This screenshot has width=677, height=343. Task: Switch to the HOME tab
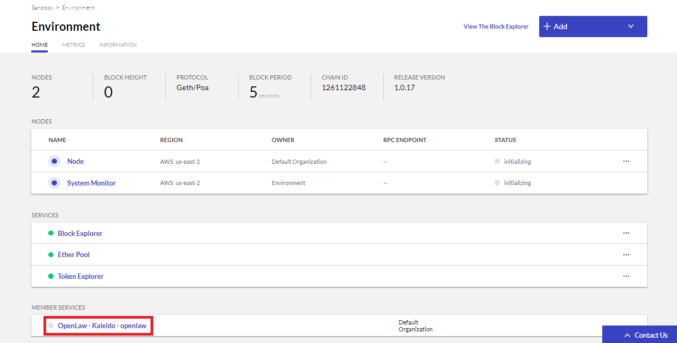(x=40, y=45)
